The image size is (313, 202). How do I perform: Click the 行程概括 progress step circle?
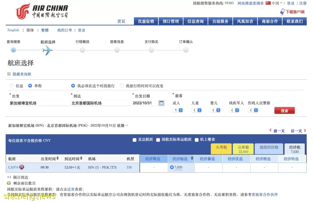coord(82,50)
